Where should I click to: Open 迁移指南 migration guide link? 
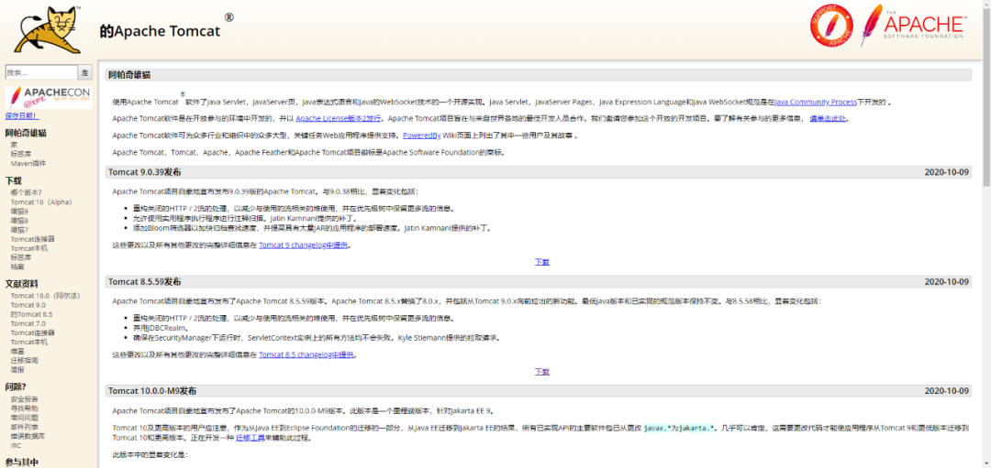[26, 361]
